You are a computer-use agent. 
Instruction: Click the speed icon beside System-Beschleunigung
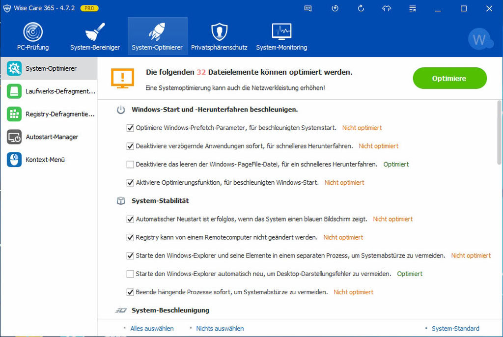coord(121,310)
